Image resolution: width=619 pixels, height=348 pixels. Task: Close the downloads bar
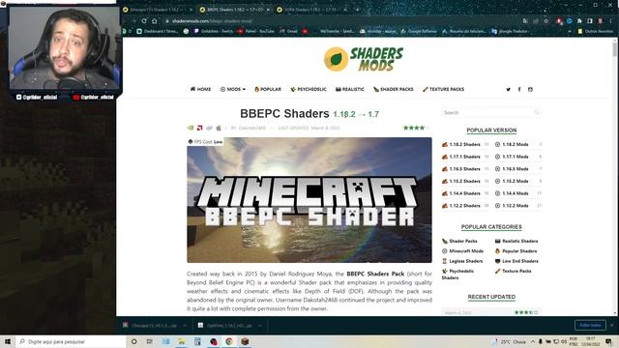tap(612, 325)
